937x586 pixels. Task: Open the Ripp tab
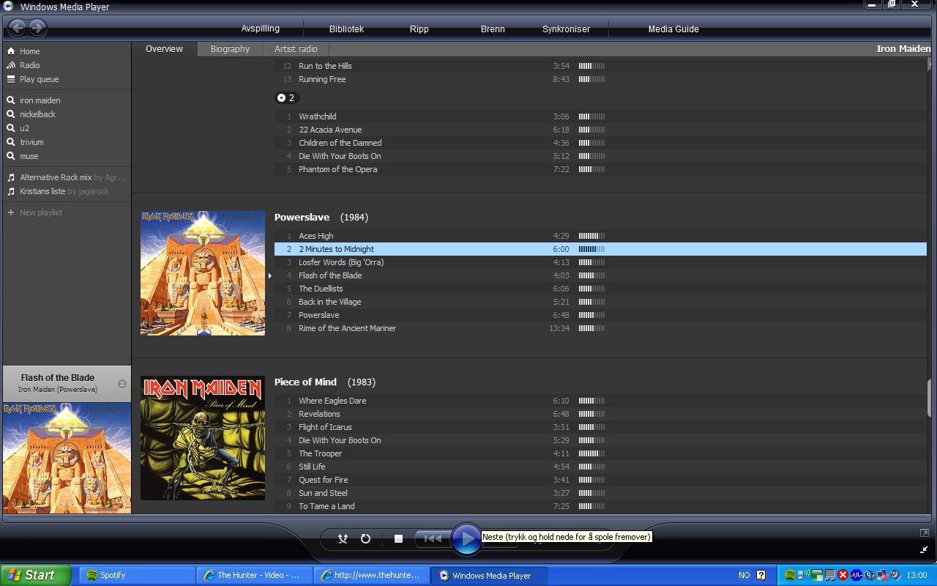[419, 29]
